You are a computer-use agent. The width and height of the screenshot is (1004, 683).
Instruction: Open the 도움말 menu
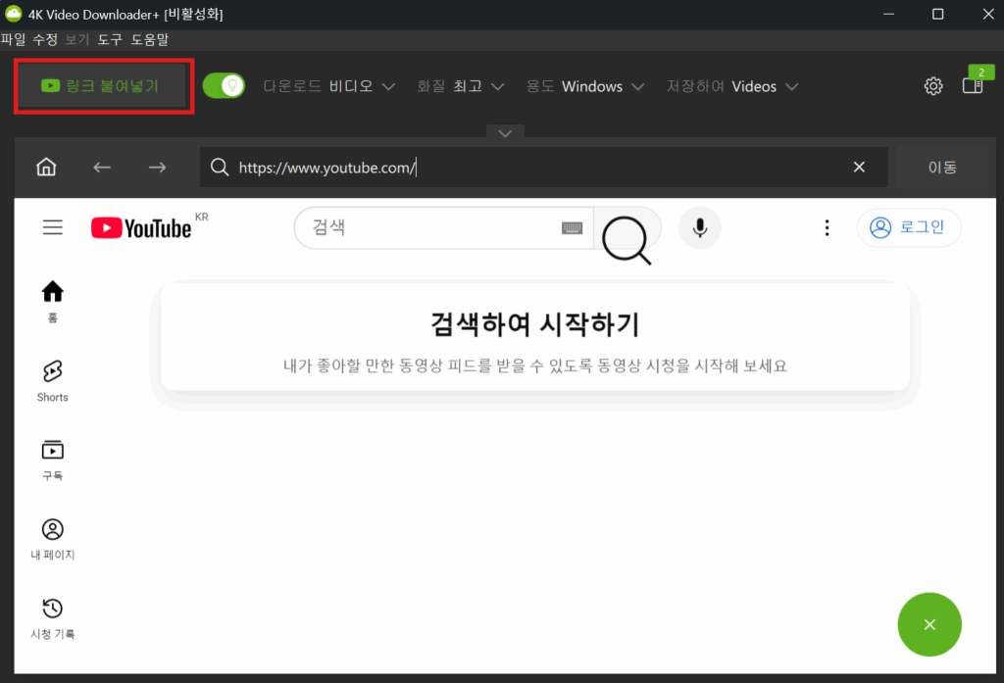pos(149,40)
